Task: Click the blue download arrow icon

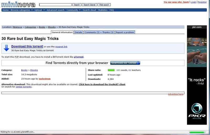Action: click(7, 48)
